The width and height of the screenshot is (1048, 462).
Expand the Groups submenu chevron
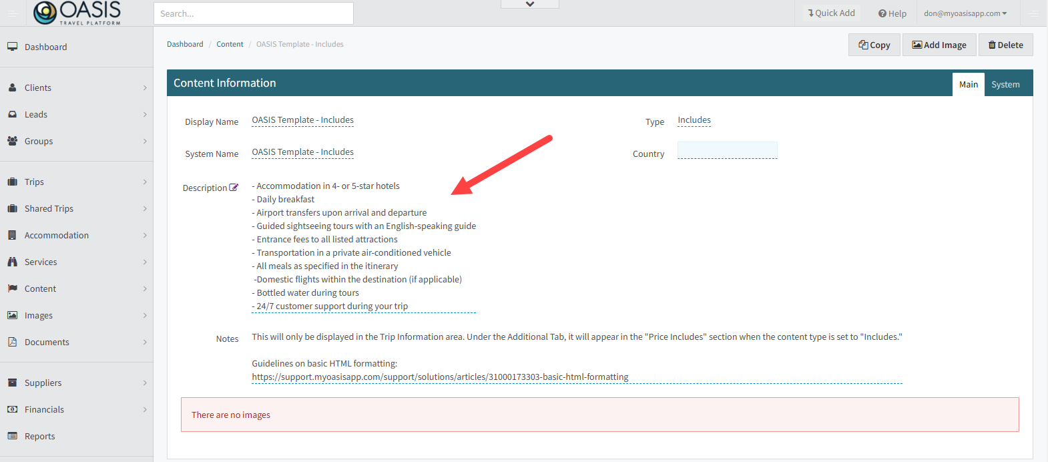click(145, 141)
